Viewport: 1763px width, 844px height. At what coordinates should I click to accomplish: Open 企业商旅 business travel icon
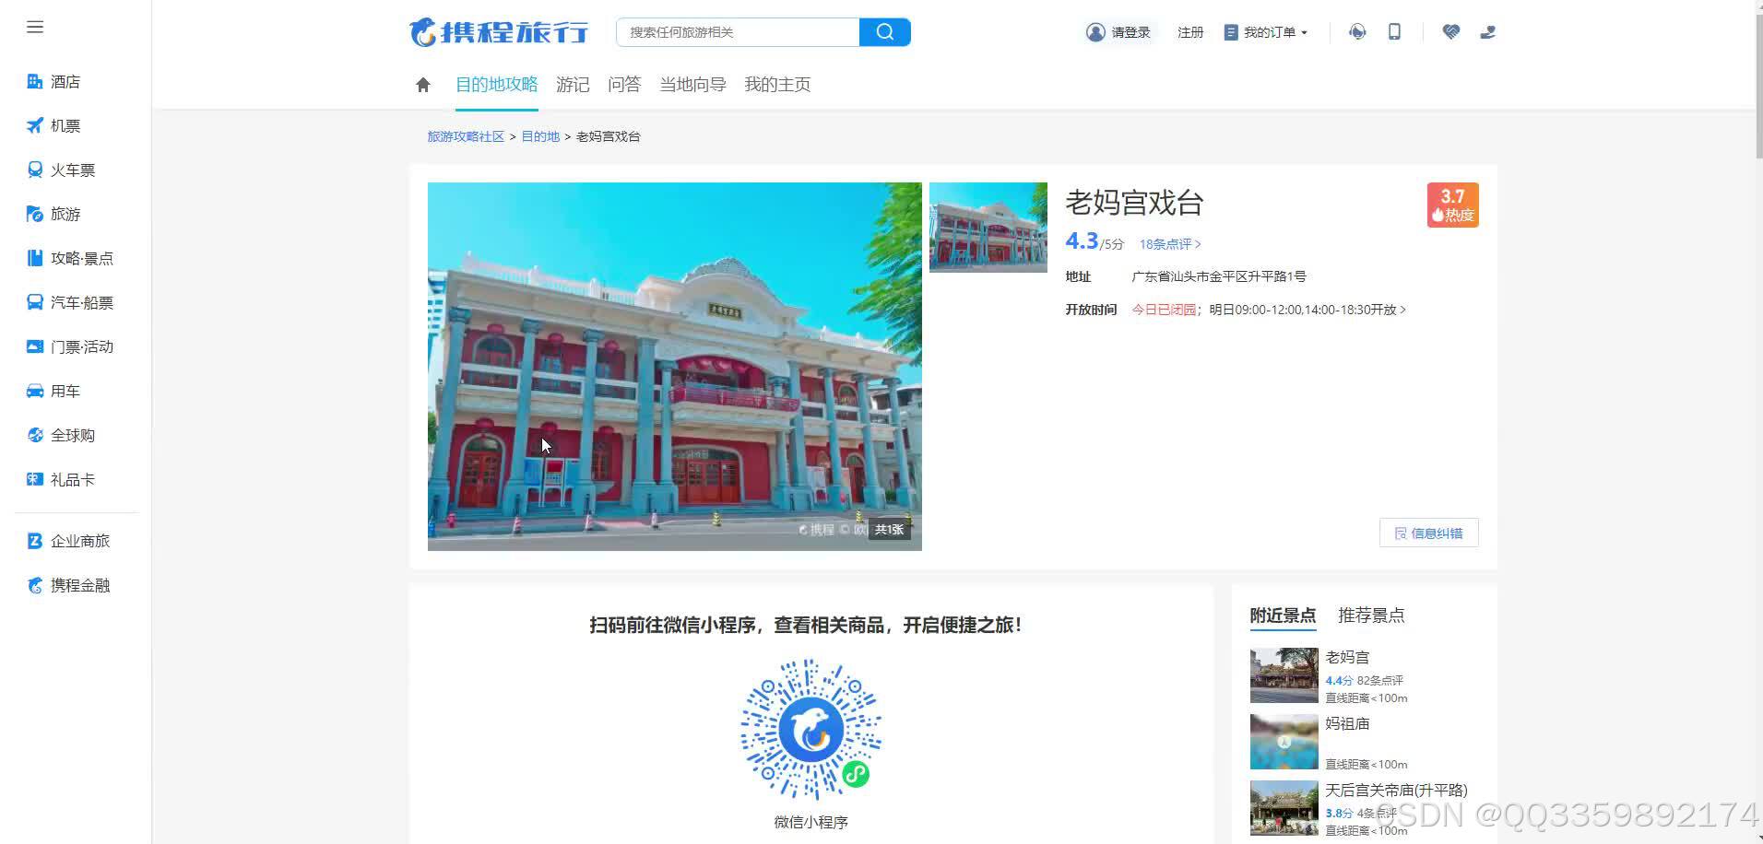click(35, 542)
